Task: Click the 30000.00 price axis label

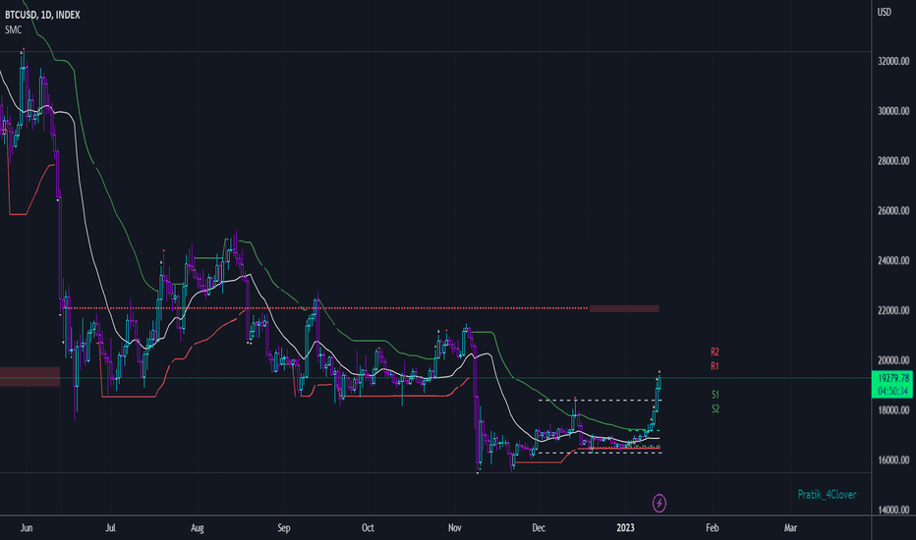Action: pos(893,111)
